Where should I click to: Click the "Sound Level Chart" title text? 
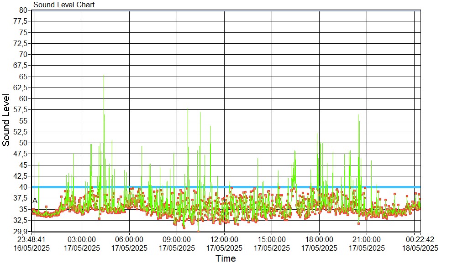pos(64,5)
